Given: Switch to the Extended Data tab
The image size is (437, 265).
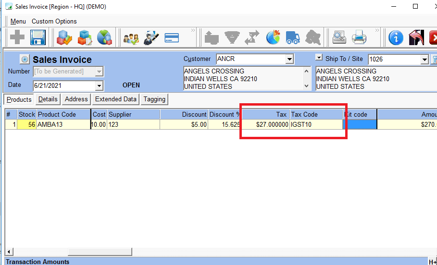Looking at the screenshot, I should point(116,99).
